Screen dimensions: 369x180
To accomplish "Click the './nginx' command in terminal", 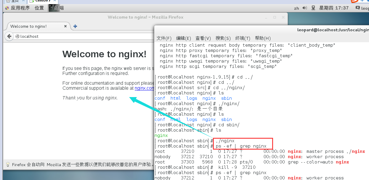I will click(x=225, y=141).
